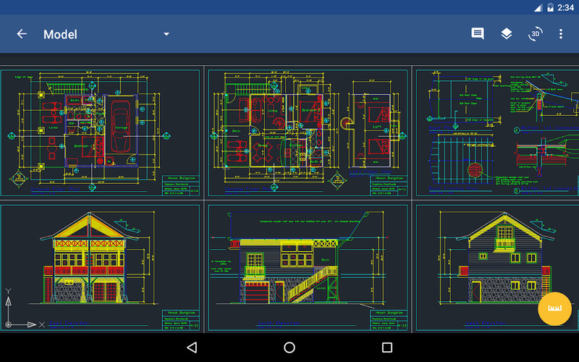Open Android recent apps square

pyautogui.click(x=386, y=348)
